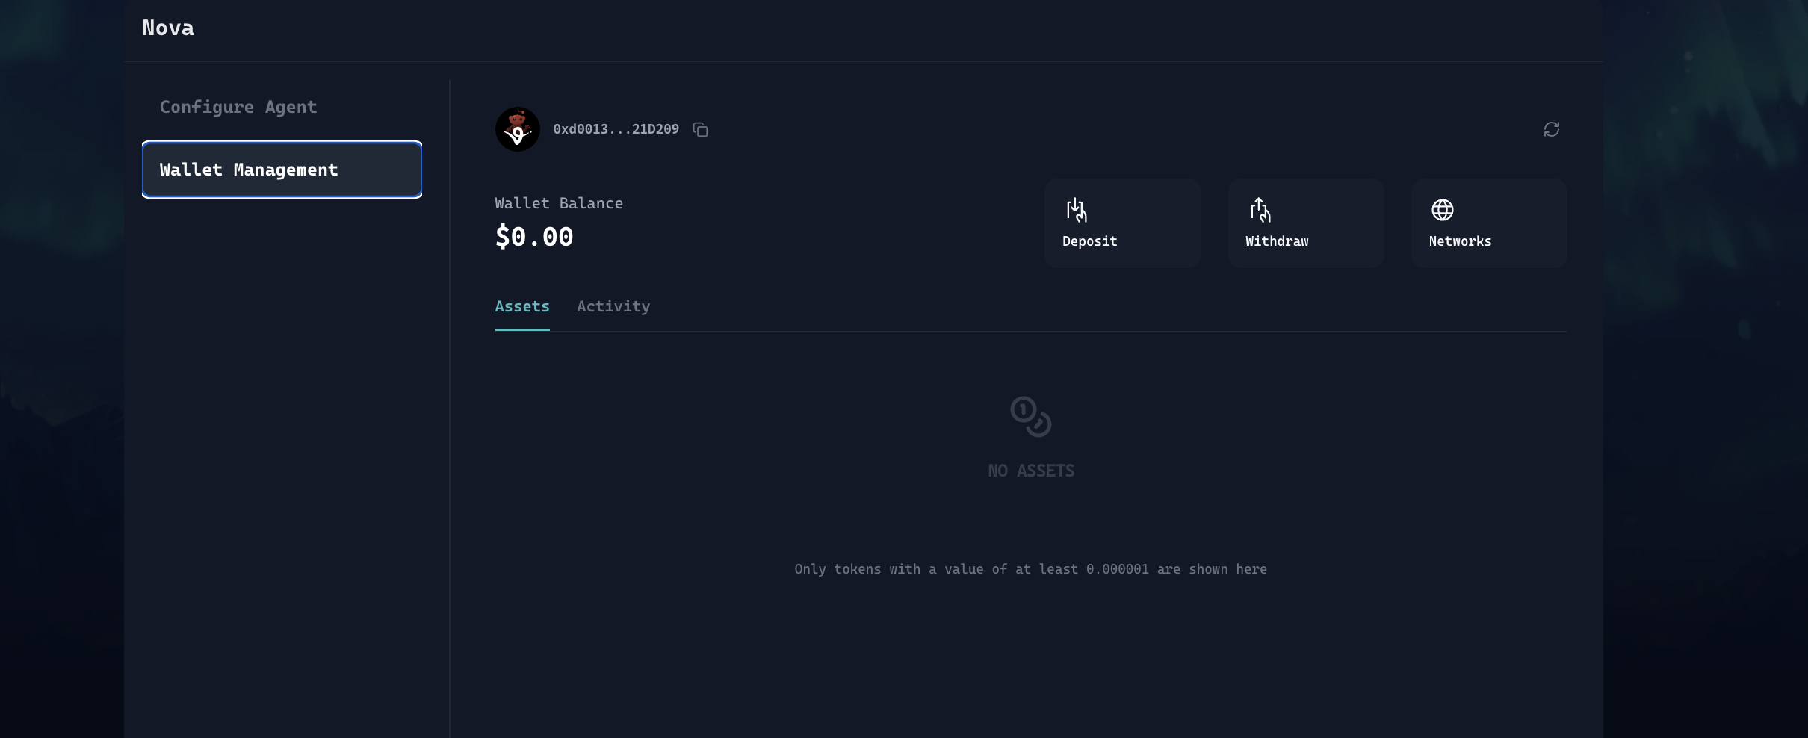Image resolution: width=1808 pixels, height=738 pixels.
Task: Click the NO ASSETS text
Action: coord(1030,471)
